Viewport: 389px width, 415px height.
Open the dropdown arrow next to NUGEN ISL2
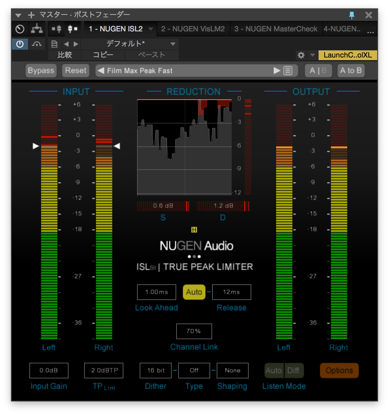pyautogui.click(x=151, y=29)
